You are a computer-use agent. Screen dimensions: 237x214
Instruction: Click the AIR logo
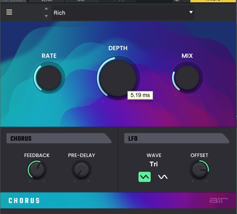click(x=216, y=200)
